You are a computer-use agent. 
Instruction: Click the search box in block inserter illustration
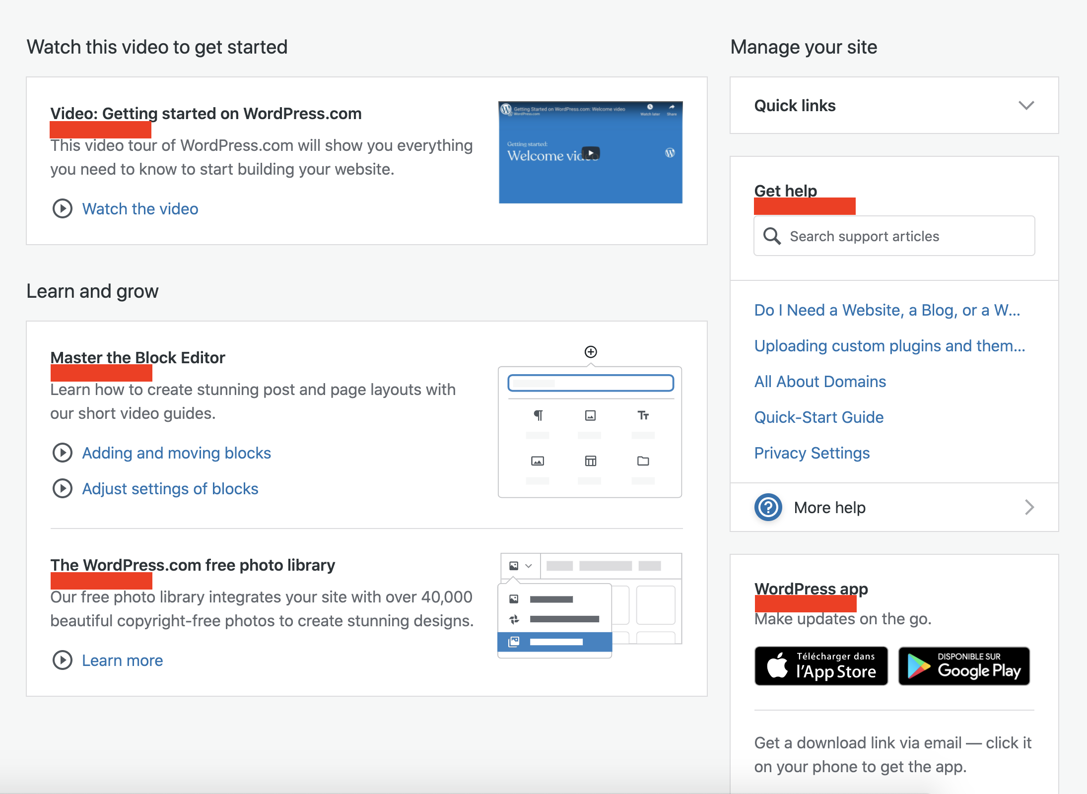click(x=591, y=383)
